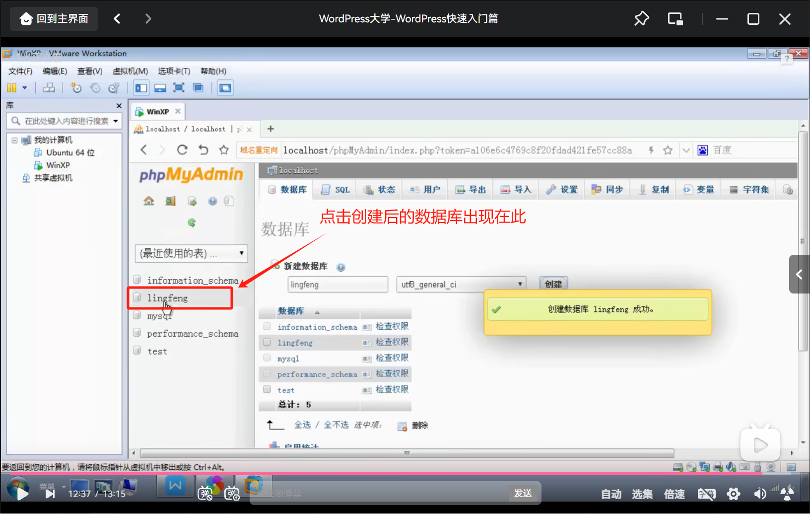Click the help icon beside 新建数据库
This screenshot has height=514, width=810.
coord(340,267)
